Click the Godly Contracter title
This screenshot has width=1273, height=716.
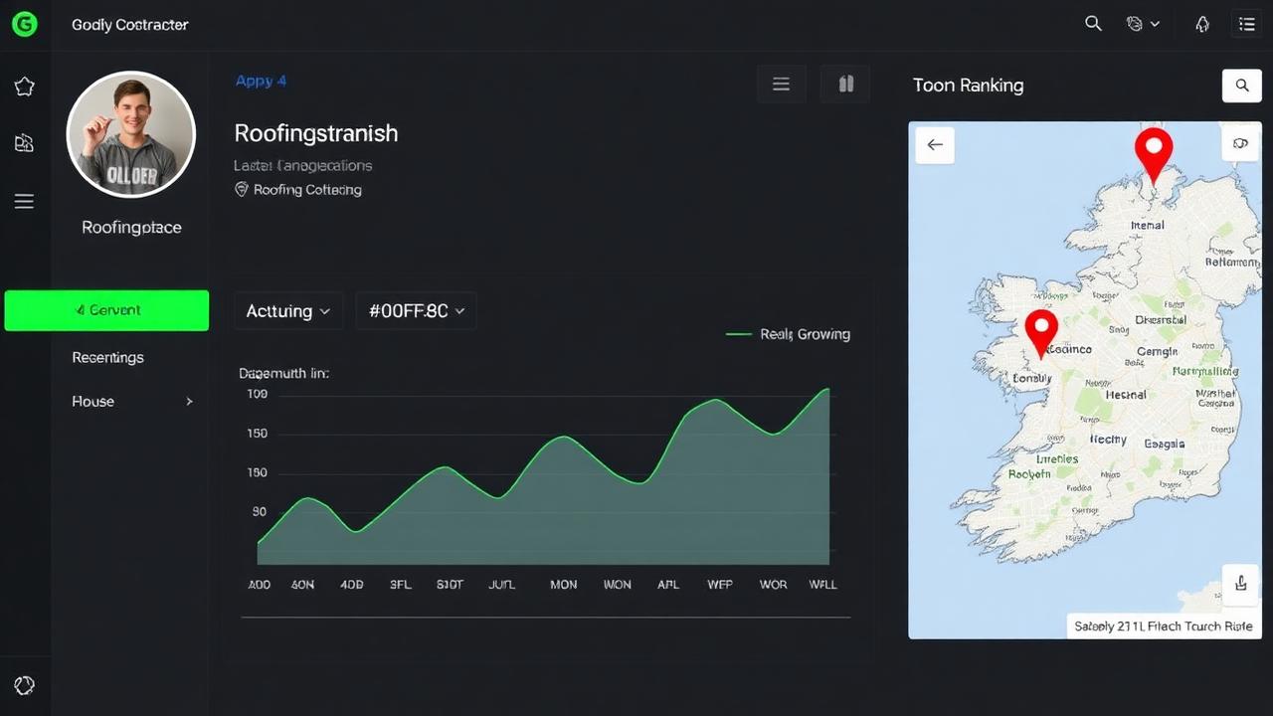[x=129, y=24]
